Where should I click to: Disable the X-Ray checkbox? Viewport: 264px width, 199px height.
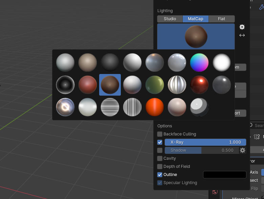point(160,142)
